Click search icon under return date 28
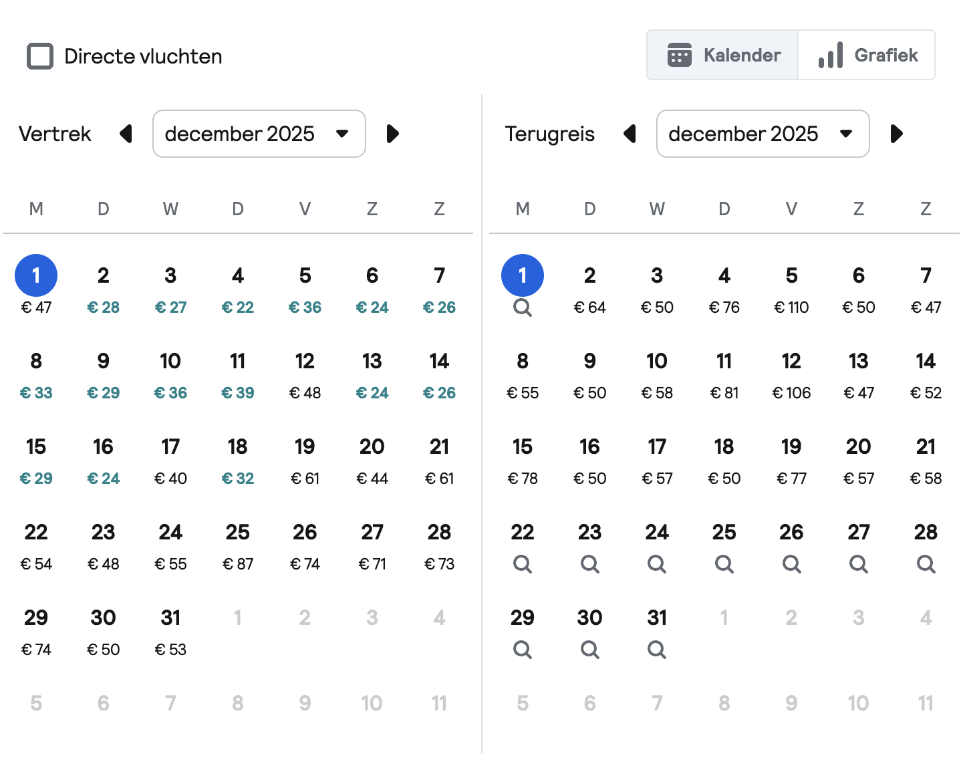961x766 pixels. click(926, 564)
